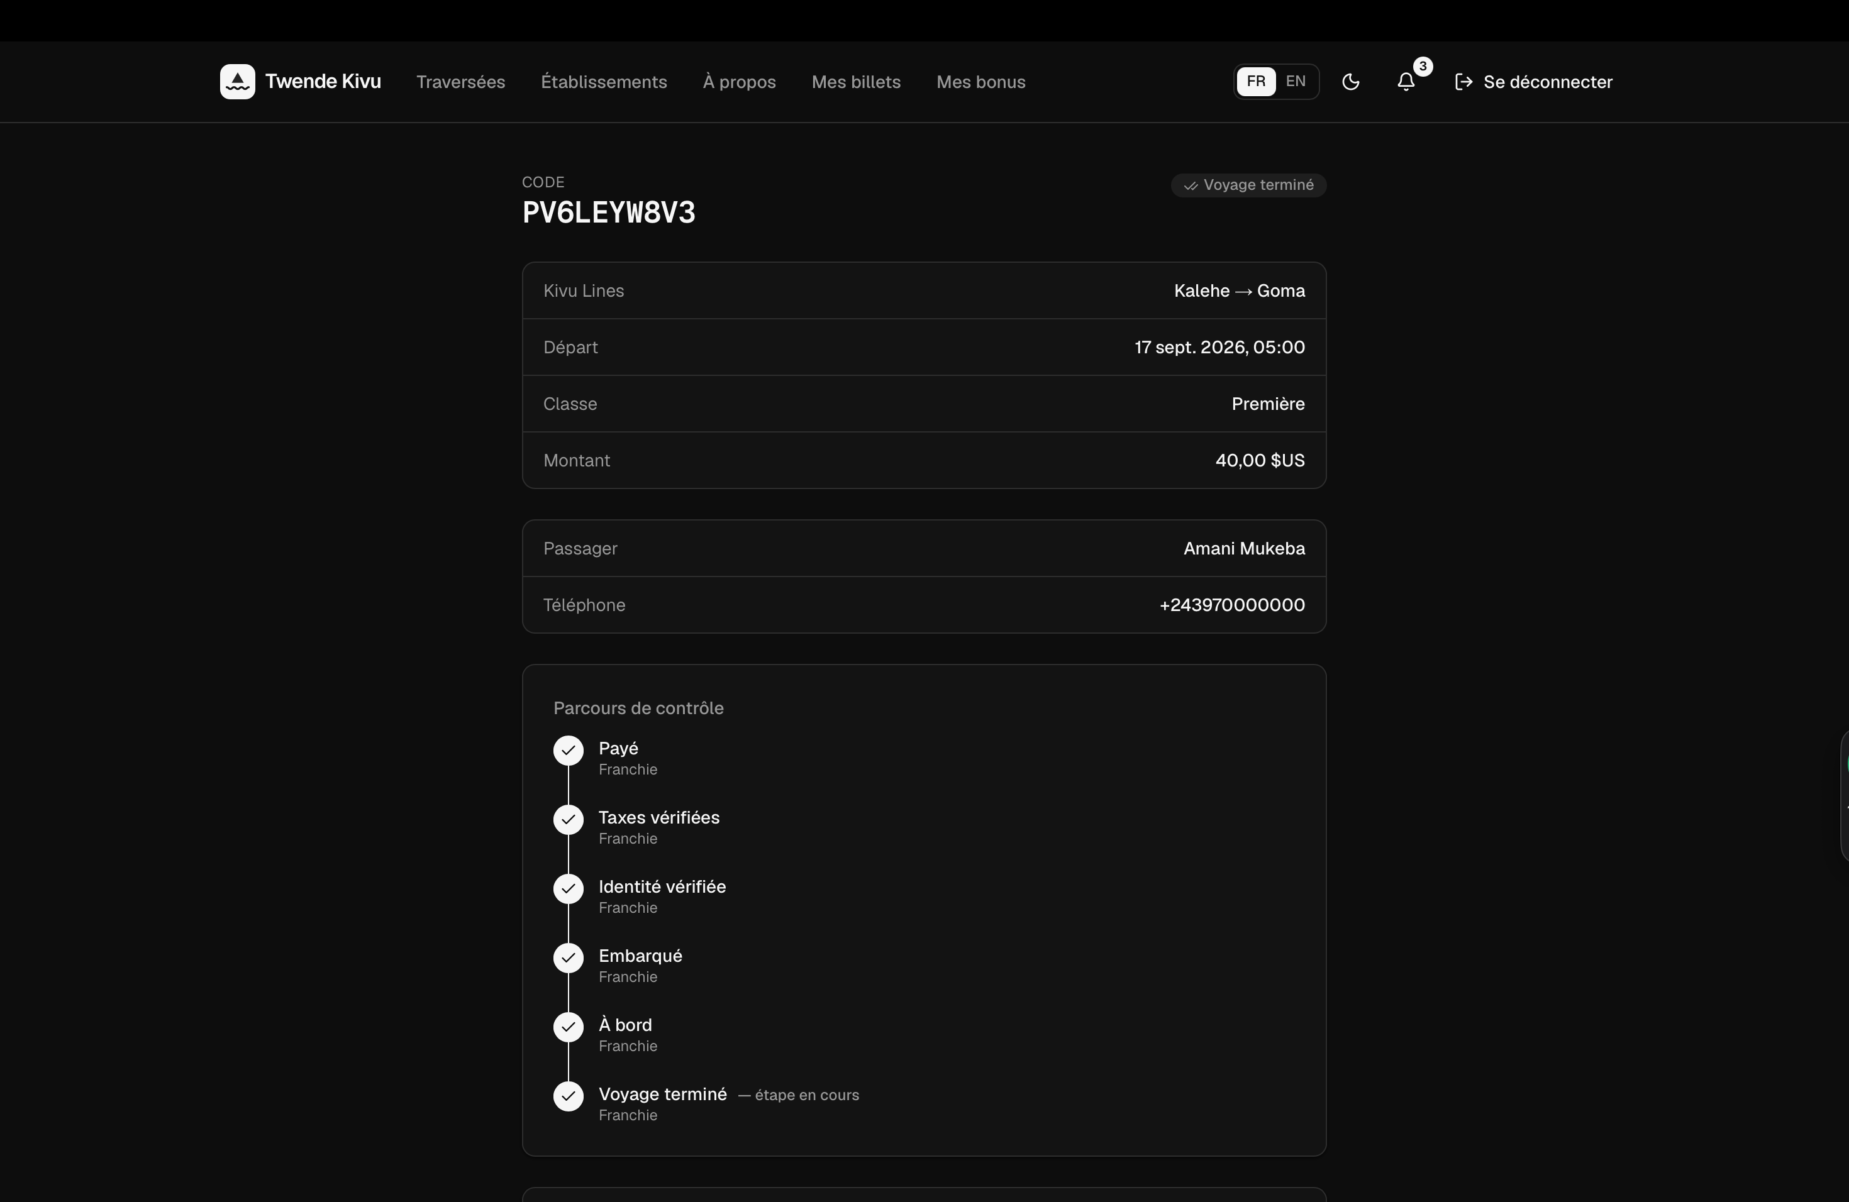
Task: Click departure date 17 sept. 2026, 05:00
Action: pyautogui.click(x=1219, y=347)
